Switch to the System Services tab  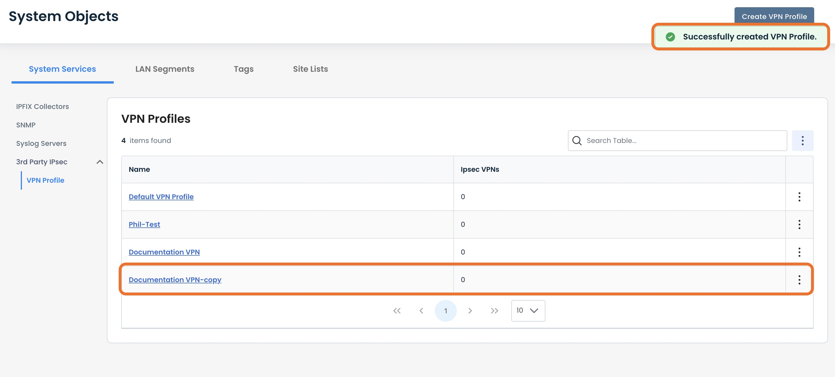pyautogui.click(x=62, y=69)
